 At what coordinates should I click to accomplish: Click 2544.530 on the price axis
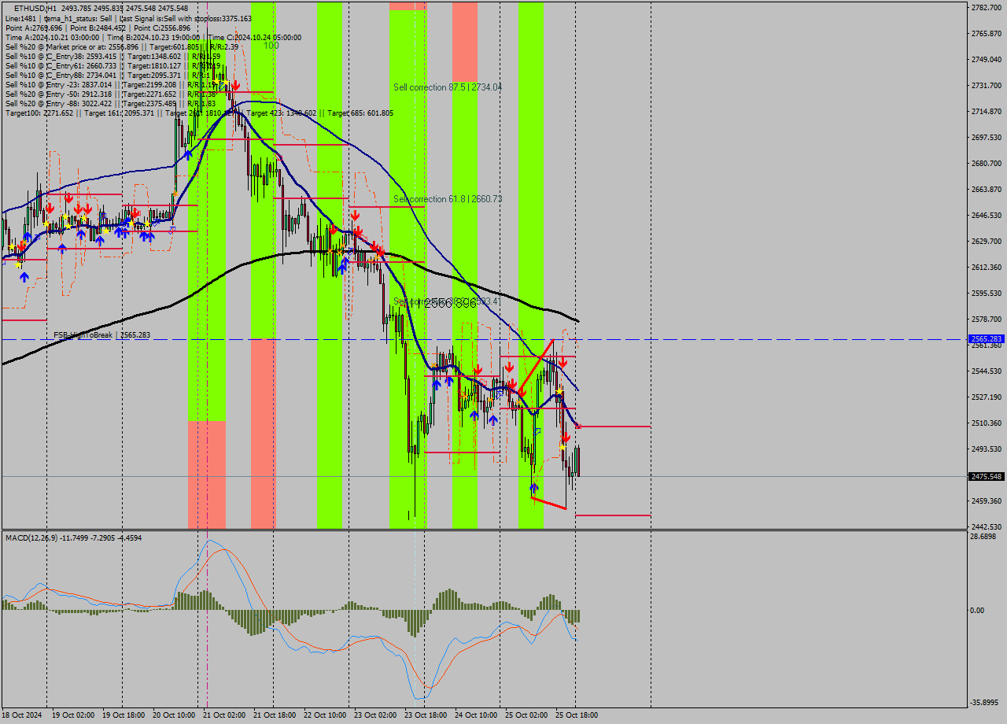[x=986, y=371]
